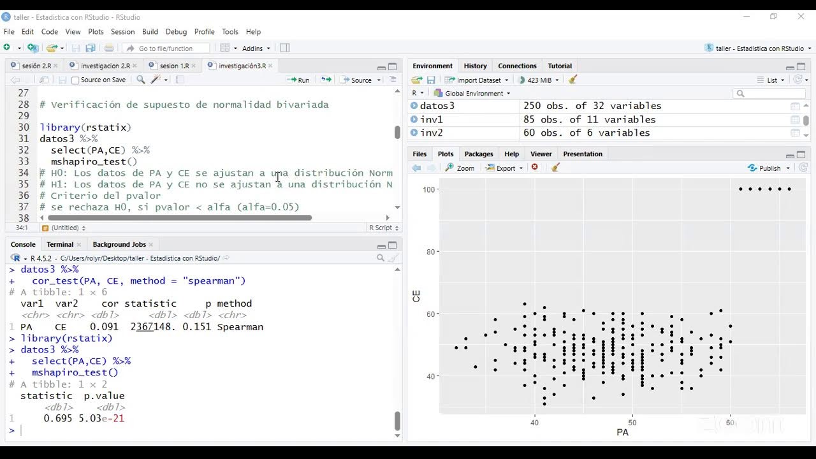816x459 pixels.
Task: Click the editor horizontal scrollbar
Action: tap(180, 217)
